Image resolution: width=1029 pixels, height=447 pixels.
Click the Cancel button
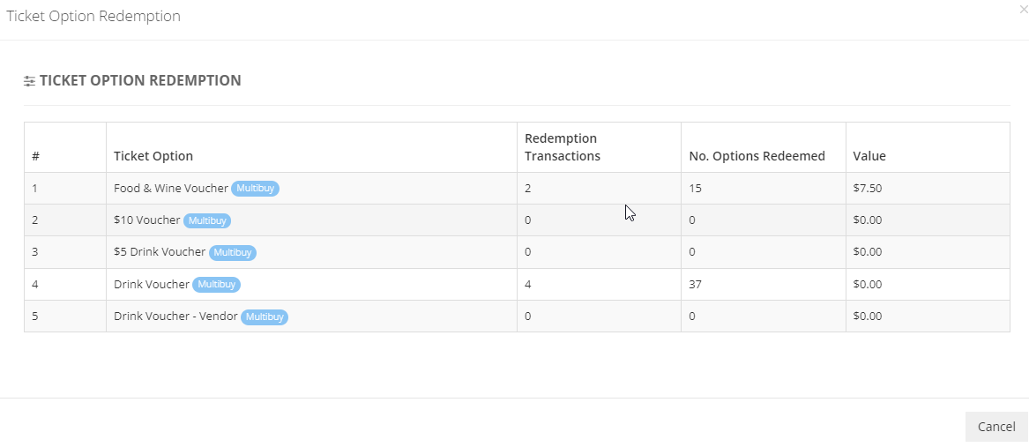996,427
